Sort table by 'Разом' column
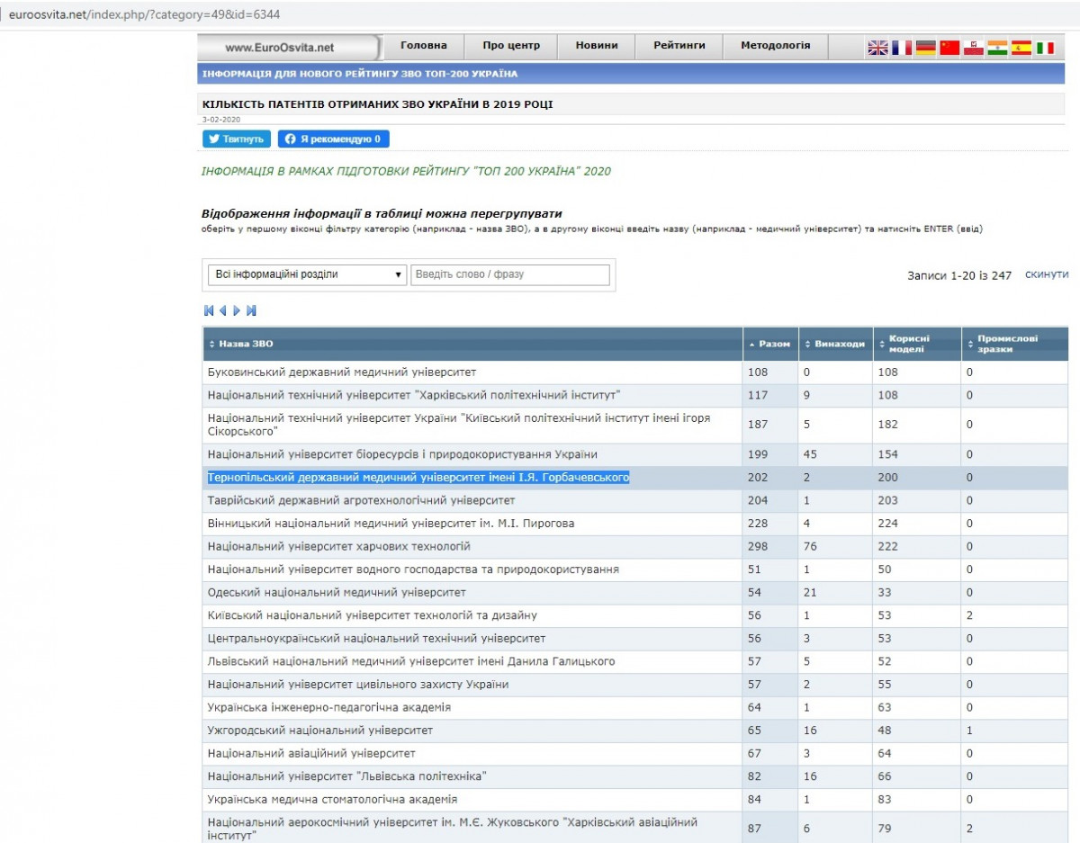The width and height of the screenshot is (1080, 843). point(773,344)
